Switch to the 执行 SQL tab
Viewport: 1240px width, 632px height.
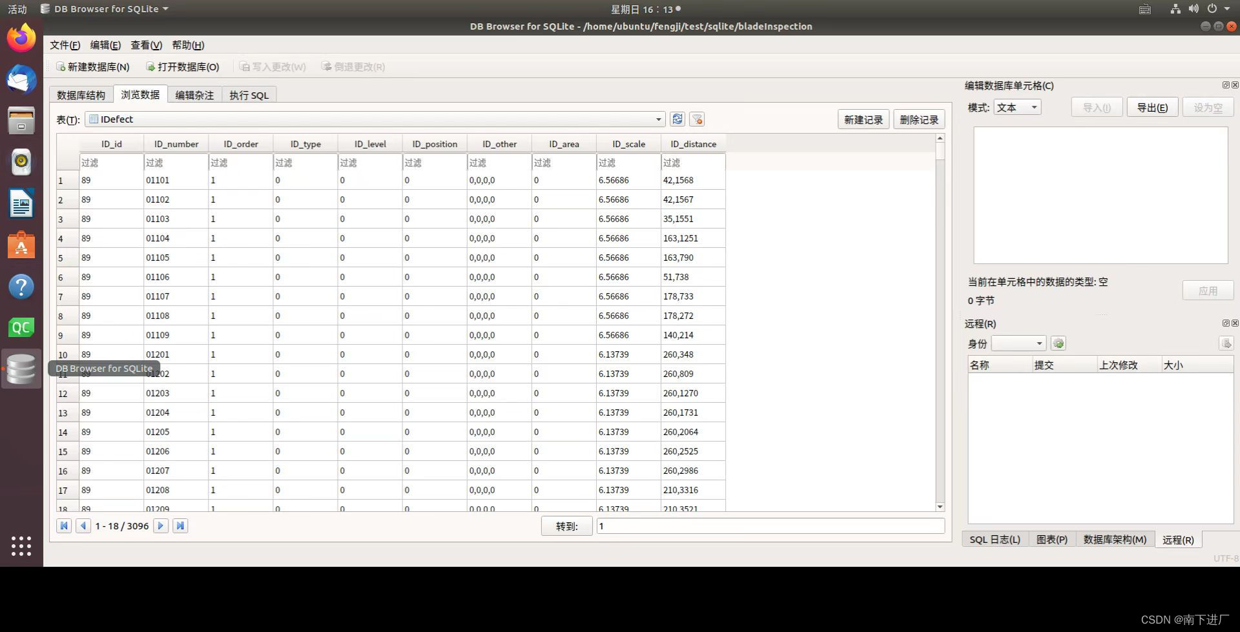[249, 95]
